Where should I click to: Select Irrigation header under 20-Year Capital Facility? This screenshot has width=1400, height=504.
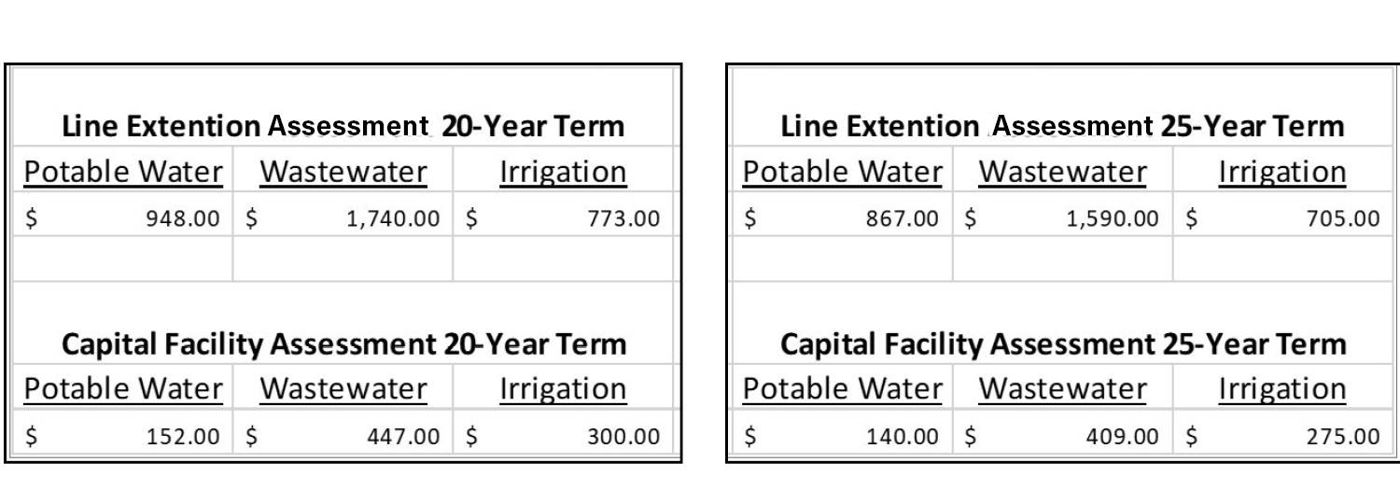[x=563, y=388]
